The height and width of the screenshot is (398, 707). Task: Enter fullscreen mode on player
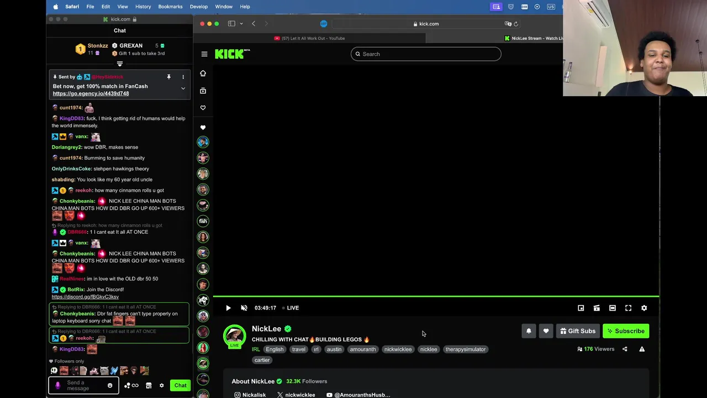click(x=628, y=308)
